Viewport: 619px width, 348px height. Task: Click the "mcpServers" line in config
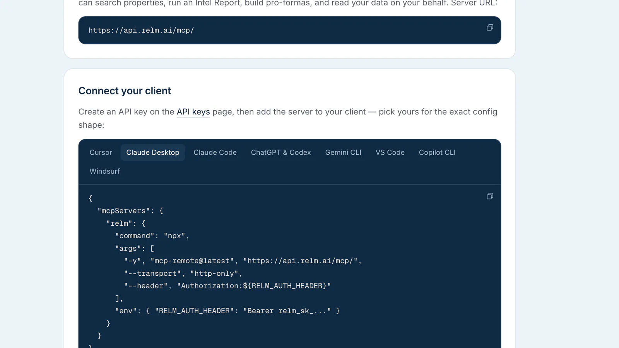(130, 211)
